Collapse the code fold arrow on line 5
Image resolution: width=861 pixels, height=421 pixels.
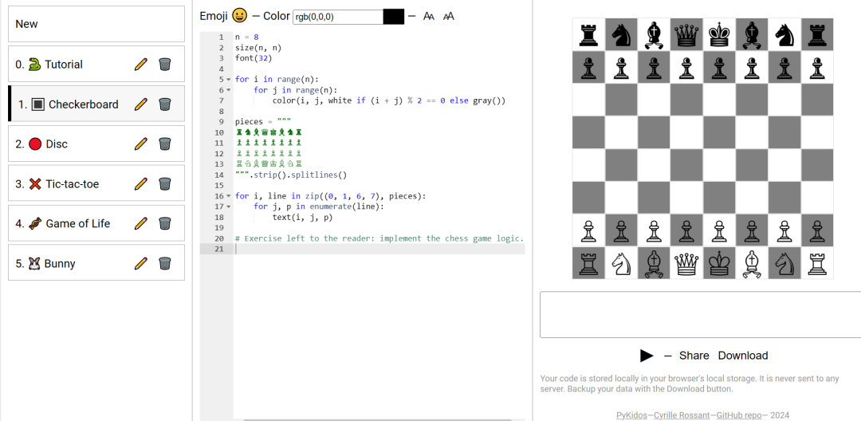point(229,80)
